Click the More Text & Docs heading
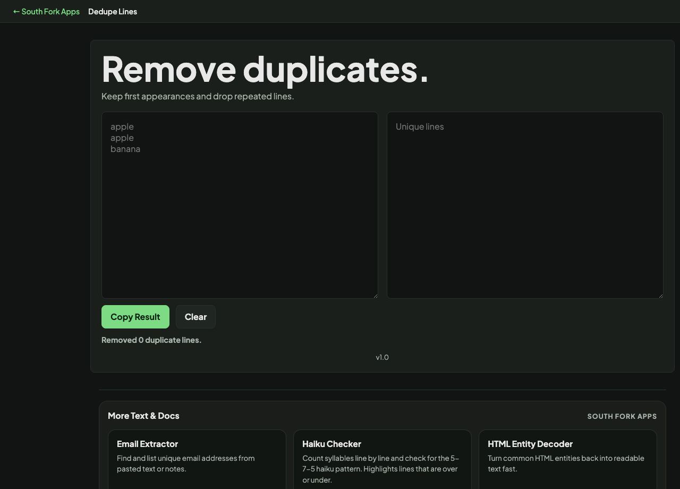The width and height of the screenshot is (680, 489). [x=143, y=416]
